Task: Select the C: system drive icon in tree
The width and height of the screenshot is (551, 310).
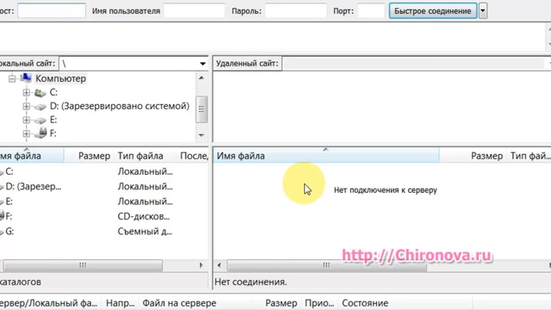Action: [40, 93]
